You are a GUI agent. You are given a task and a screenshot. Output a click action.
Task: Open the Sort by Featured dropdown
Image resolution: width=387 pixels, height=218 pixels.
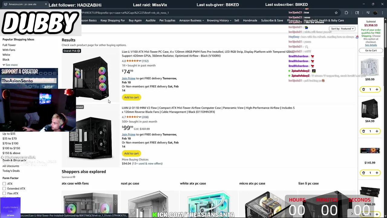click(x=342, y=29)
